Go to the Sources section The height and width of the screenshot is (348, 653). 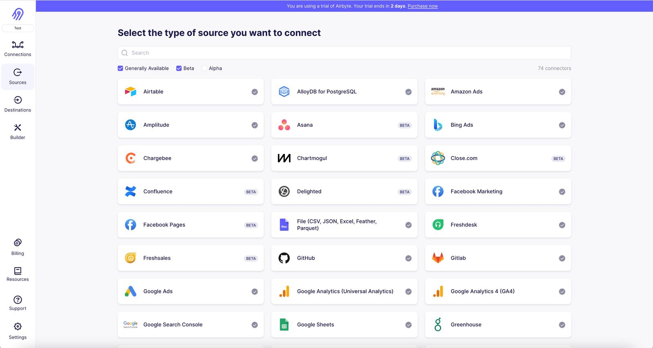coord(18,77)
